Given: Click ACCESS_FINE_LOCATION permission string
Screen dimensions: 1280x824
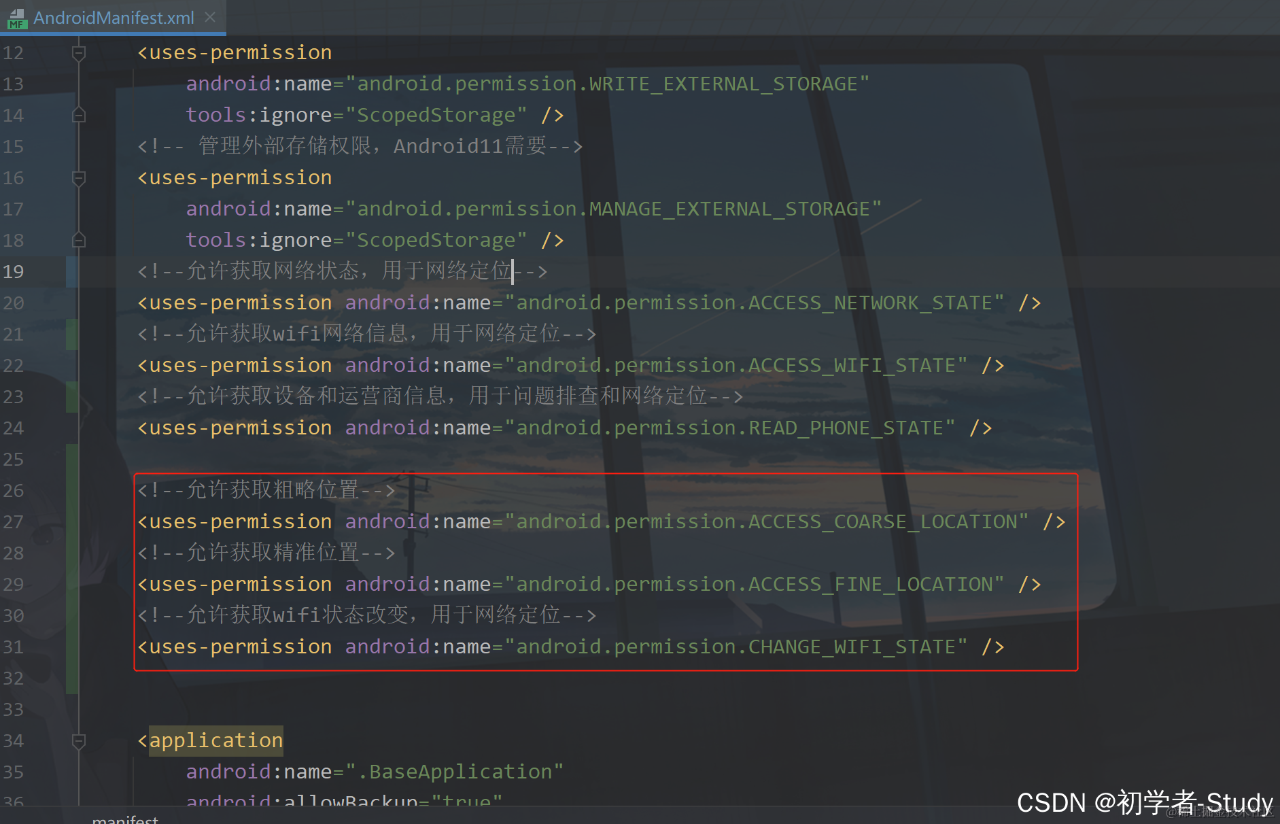Looking at the screenshot, I should pos(755,584).
